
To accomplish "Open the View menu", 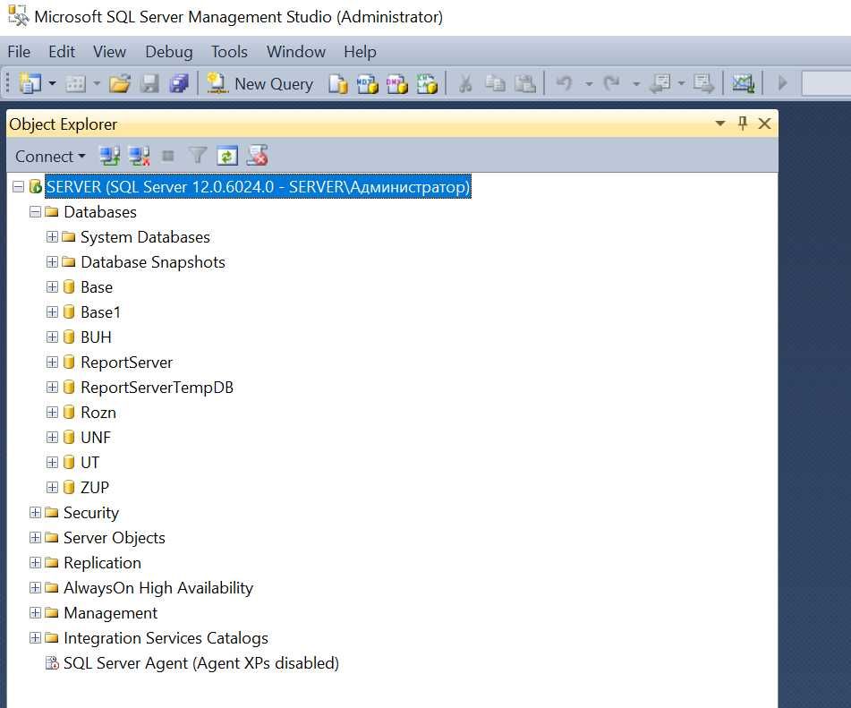I will pos(110,52).
